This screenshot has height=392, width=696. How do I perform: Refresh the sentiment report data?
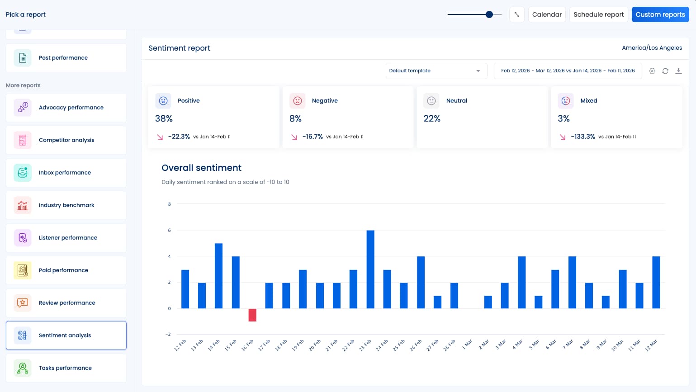point(665,71)
